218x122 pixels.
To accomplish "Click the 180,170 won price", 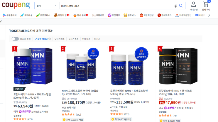I will click(x=76, y=103).
